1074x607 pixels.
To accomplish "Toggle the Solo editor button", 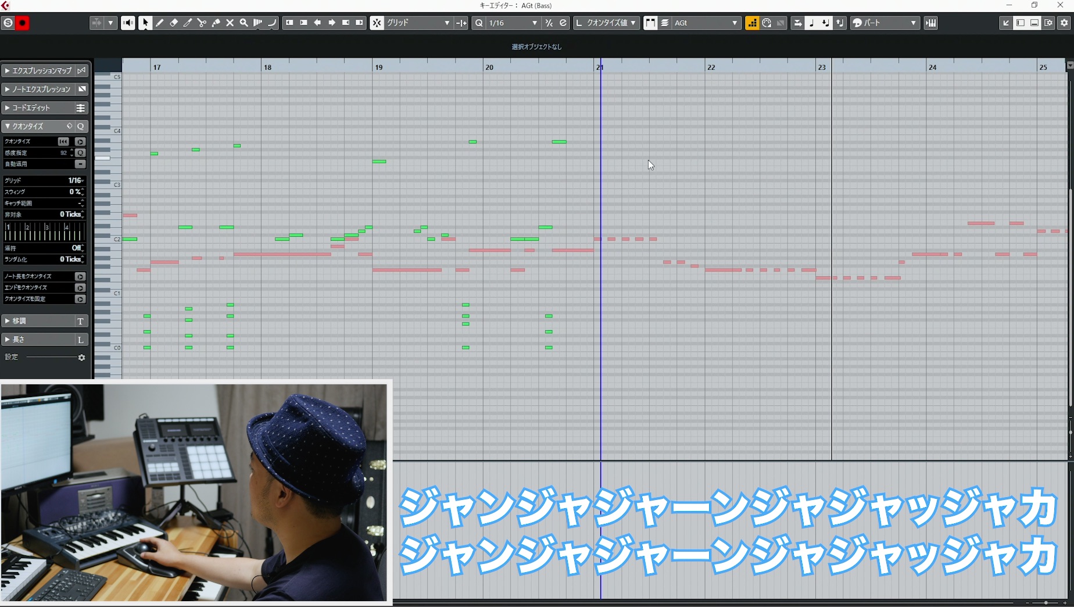I will pos(8,23).
